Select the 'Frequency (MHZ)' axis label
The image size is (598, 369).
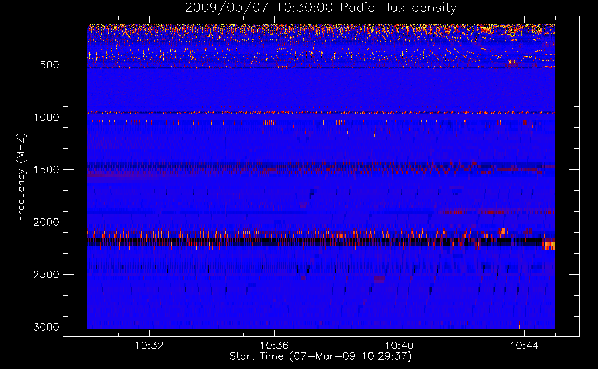(x=21, y=177)
